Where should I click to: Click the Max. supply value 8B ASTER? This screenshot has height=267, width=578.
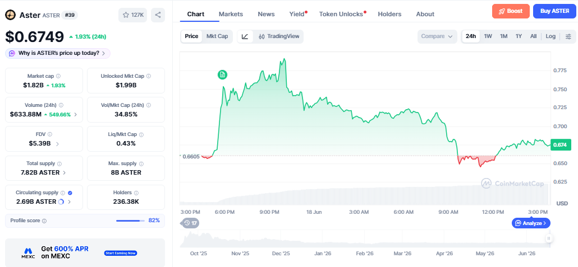126,172
